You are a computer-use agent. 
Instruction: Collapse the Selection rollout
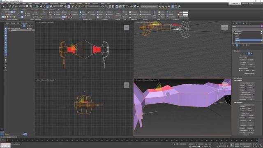pyautogui.click(x=237, y=51)
